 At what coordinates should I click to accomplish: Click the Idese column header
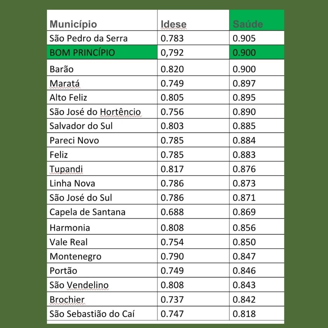point(174,24)
